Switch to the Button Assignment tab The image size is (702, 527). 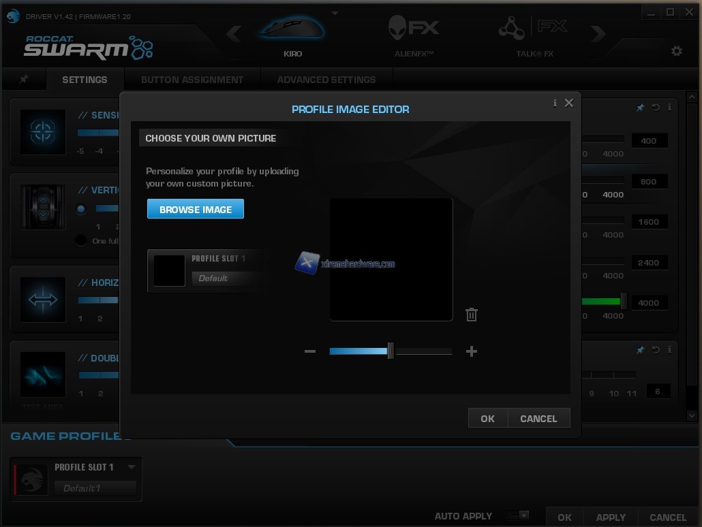tap(192, 80)
